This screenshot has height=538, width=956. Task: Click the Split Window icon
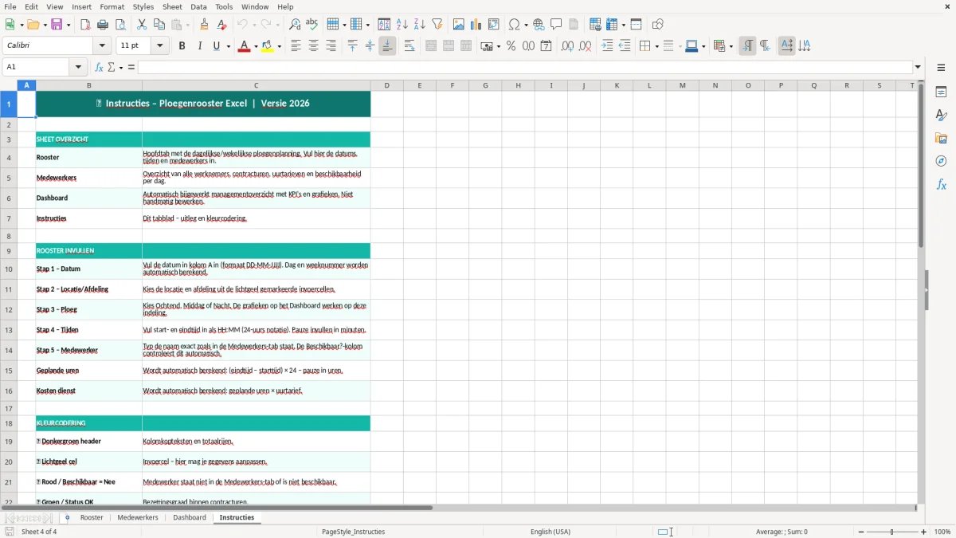pyautogui.click(x=637, y=25)
